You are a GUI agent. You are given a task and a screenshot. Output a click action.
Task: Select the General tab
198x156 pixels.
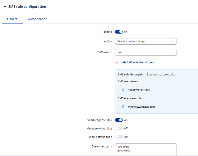coord(13,19)
